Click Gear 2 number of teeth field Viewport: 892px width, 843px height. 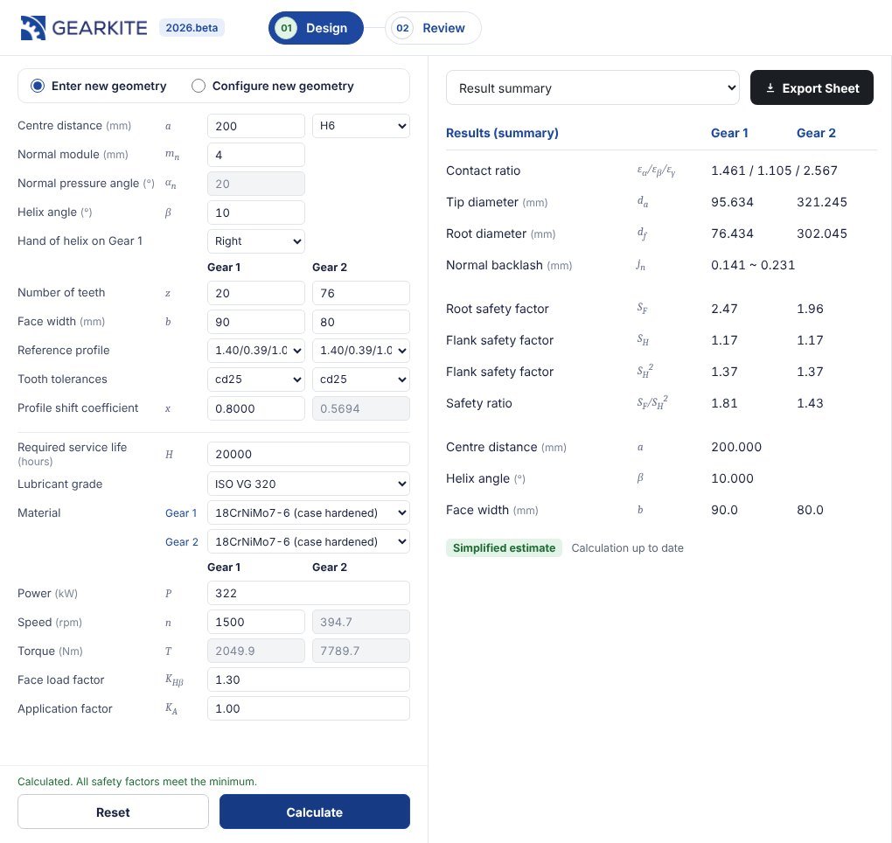tap(360, 293)
